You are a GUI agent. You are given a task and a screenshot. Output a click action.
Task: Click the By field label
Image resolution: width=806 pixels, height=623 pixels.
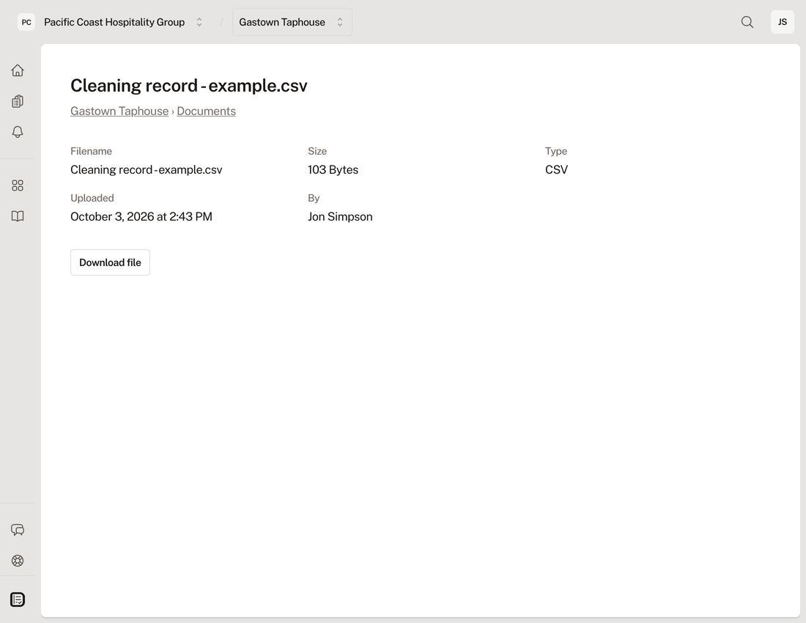coord(314,198)
